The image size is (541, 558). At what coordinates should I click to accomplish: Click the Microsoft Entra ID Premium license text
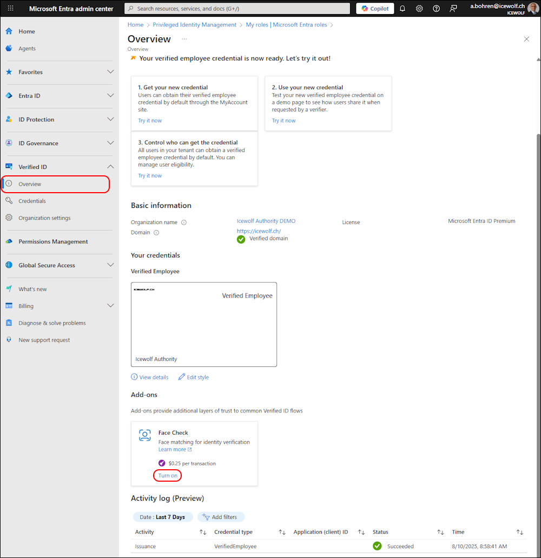(481, 221)
